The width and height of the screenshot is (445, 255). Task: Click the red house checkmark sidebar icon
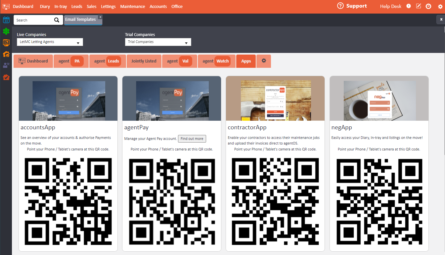[x=6, y=77]
